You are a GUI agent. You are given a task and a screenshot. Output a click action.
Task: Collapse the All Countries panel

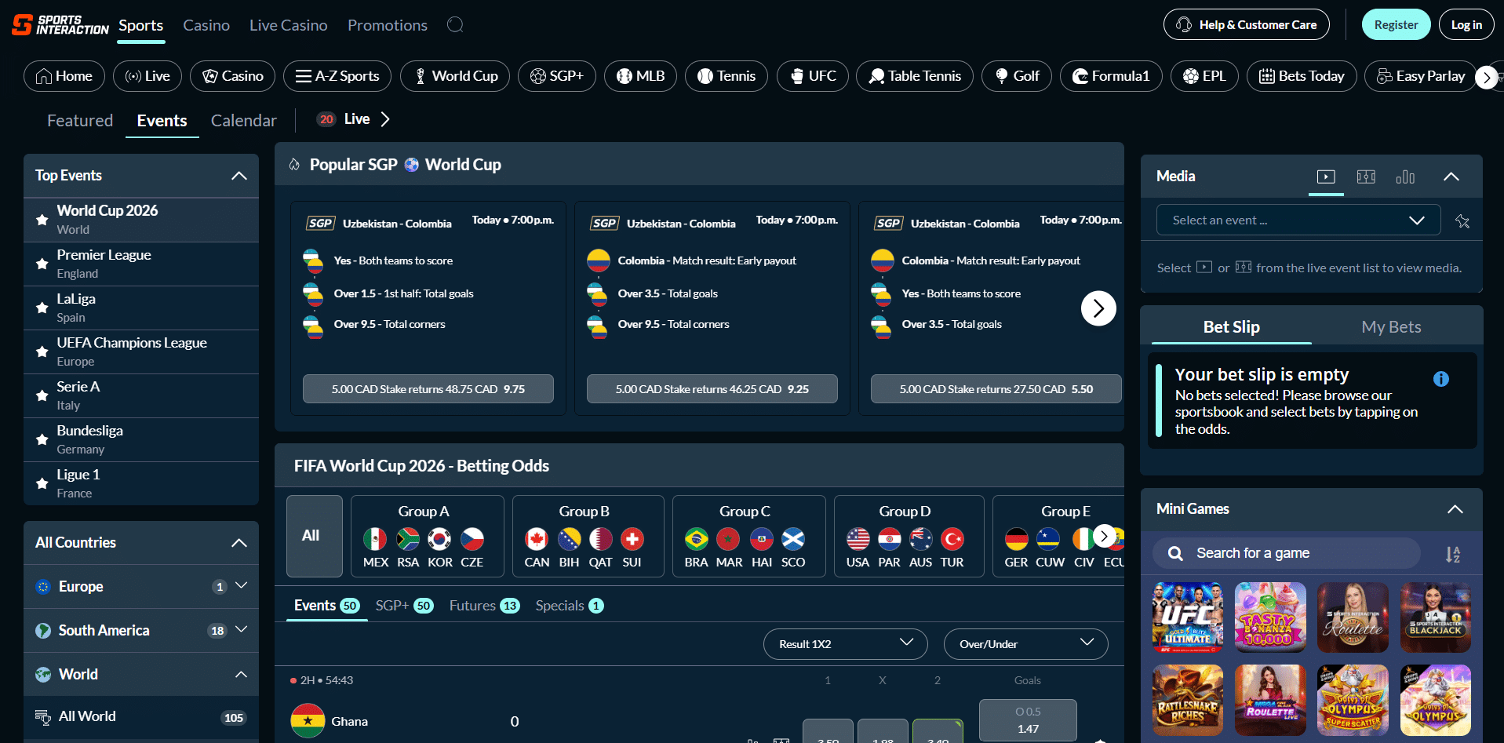(x=239, y=543)
